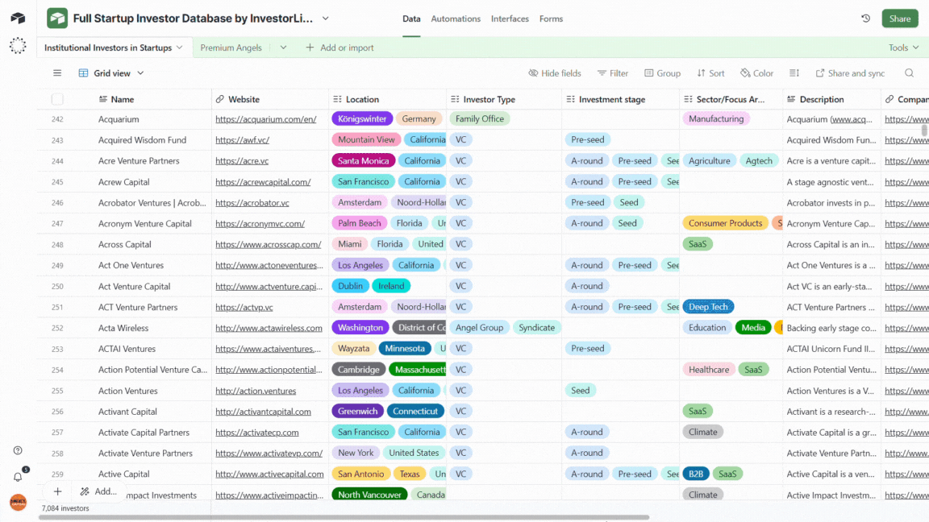Image resolution: width=929 pixels, height=522 pixels.
Task: Open the views sidebar hamburger icon
Action: [x=56, y=72]
